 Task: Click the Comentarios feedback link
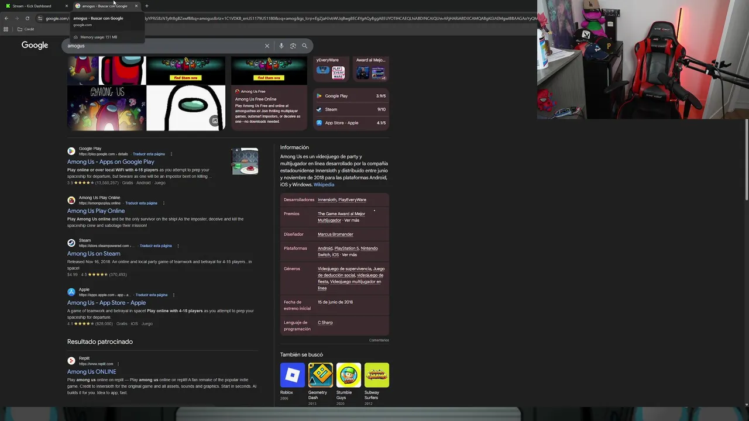pyautogui.click(x=379, y=340)
